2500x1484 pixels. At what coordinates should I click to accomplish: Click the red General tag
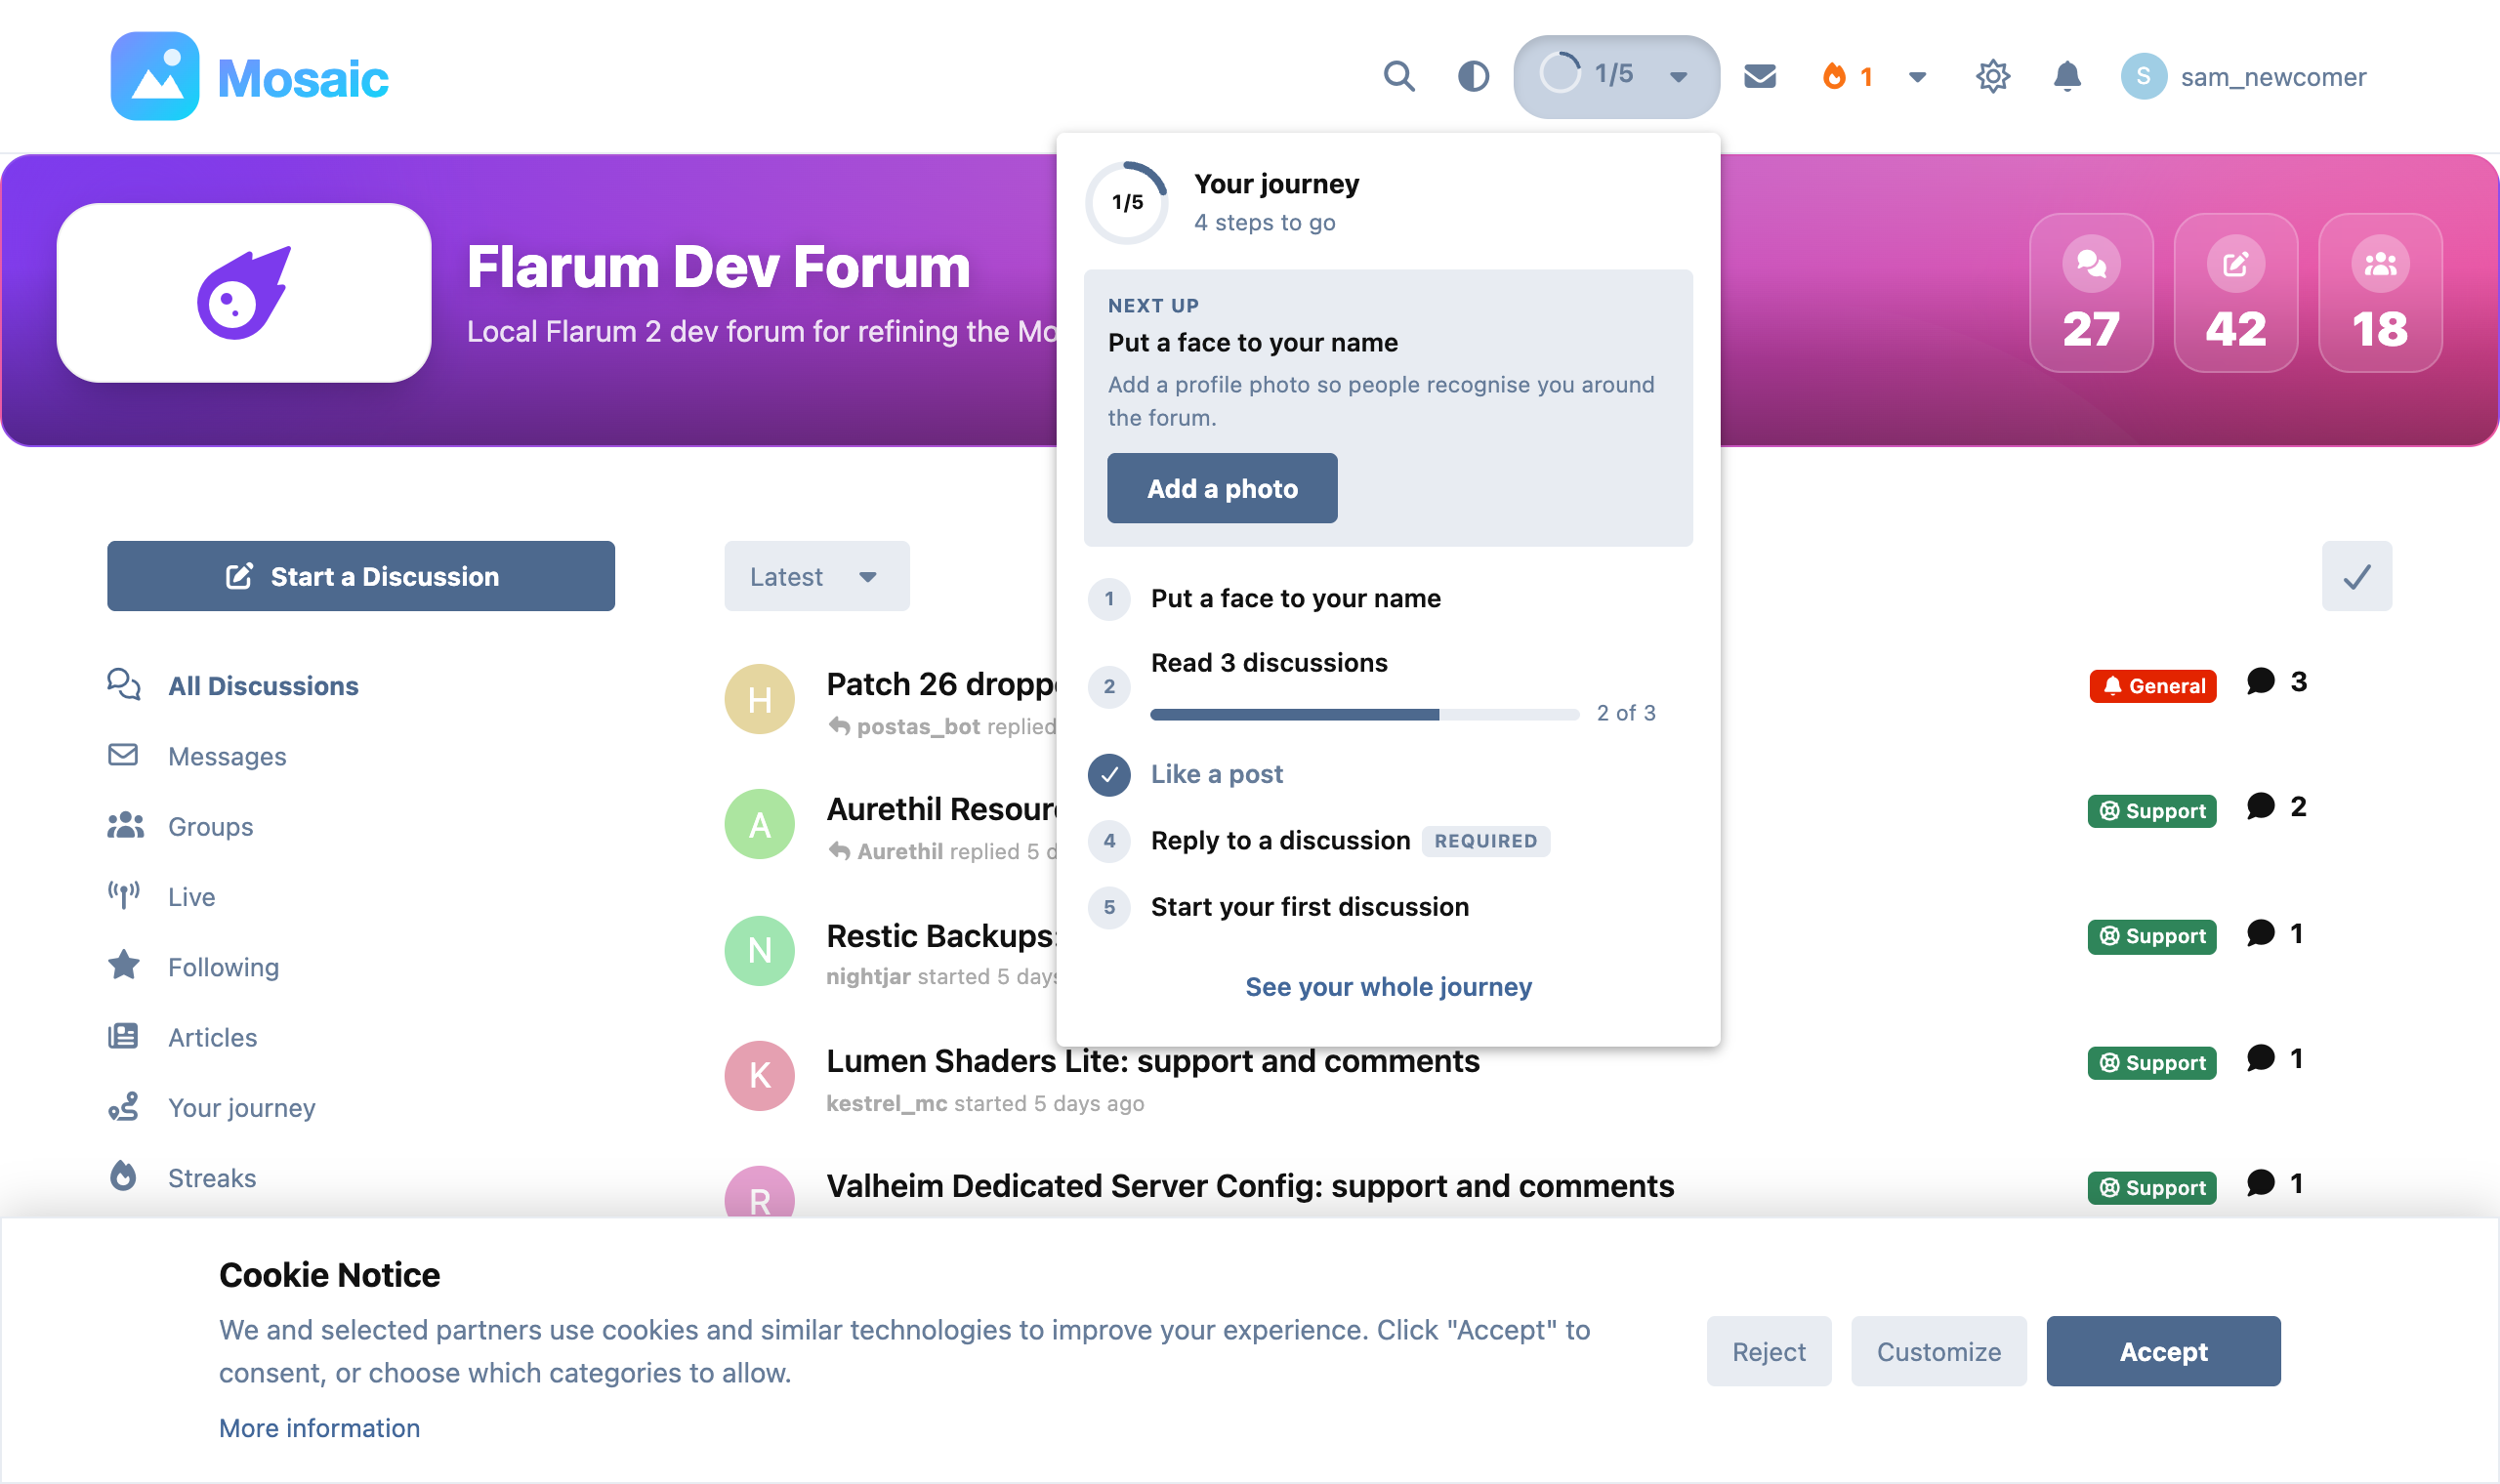(2152, 686)
